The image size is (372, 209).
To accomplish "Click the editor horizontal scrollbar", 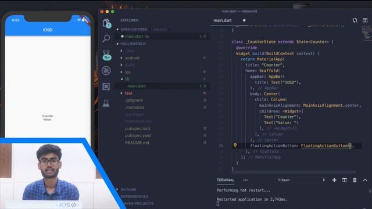I will pyautogui.click(x=294, y=172).
